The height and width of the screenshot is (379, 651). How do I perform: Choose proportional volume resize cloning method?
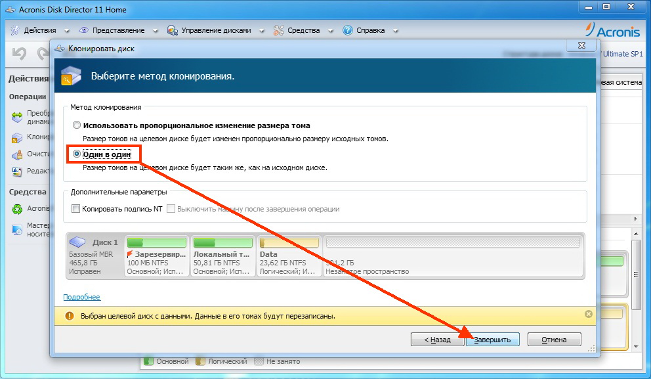pos(77,125)
